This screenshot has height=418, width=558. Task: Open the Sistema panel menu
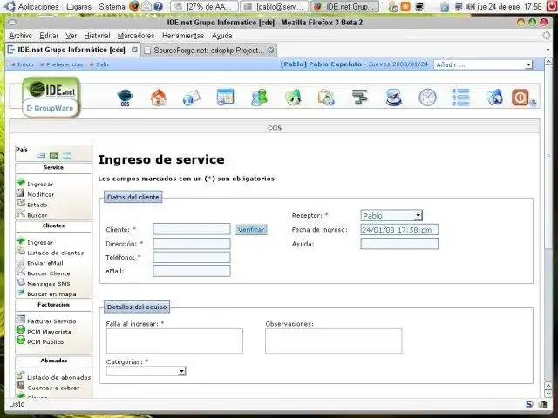pos(112,6)
